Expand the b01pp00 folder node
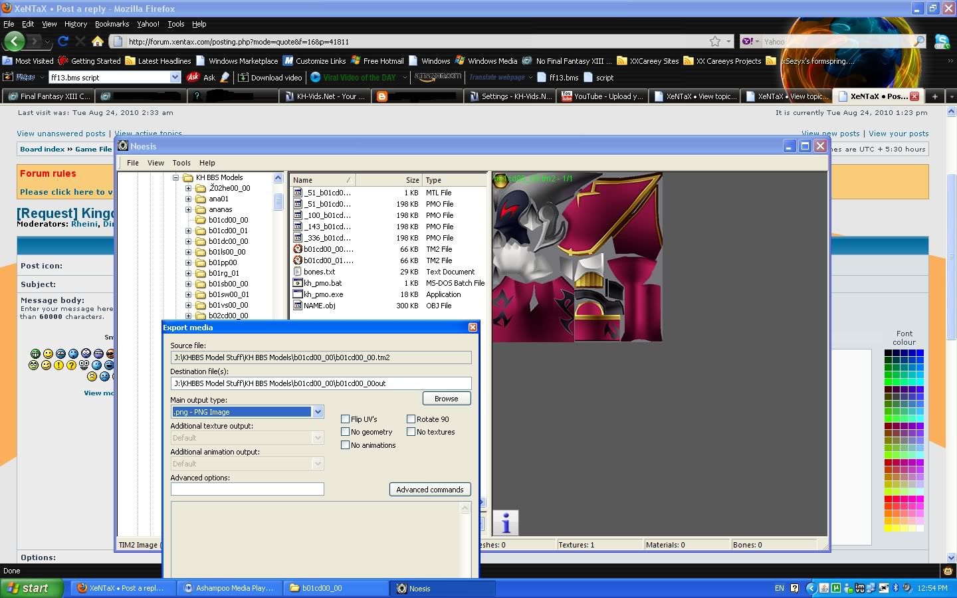This screenshot has width=957, height=598. coord(188,262)
